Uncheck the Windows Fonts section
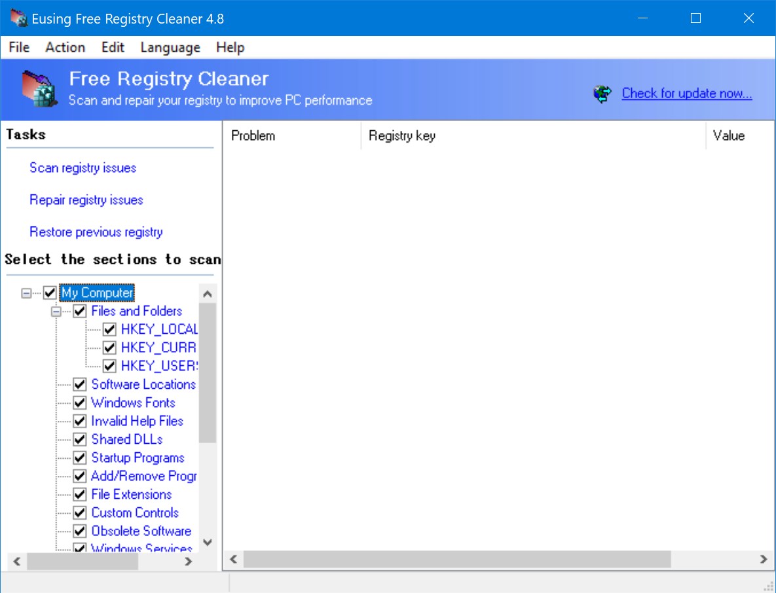Image resolution: width=776 pixels, height=593 pixels. coord(79,403)
